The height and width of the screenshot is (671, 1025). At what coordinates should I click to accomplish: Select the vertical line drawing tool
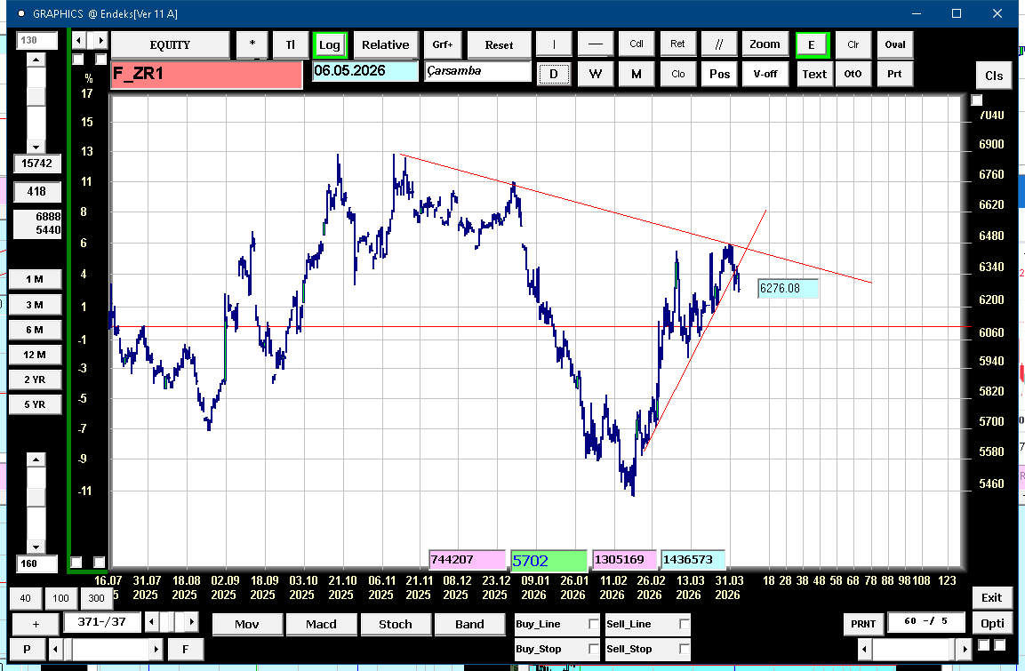tap(555, 44)
